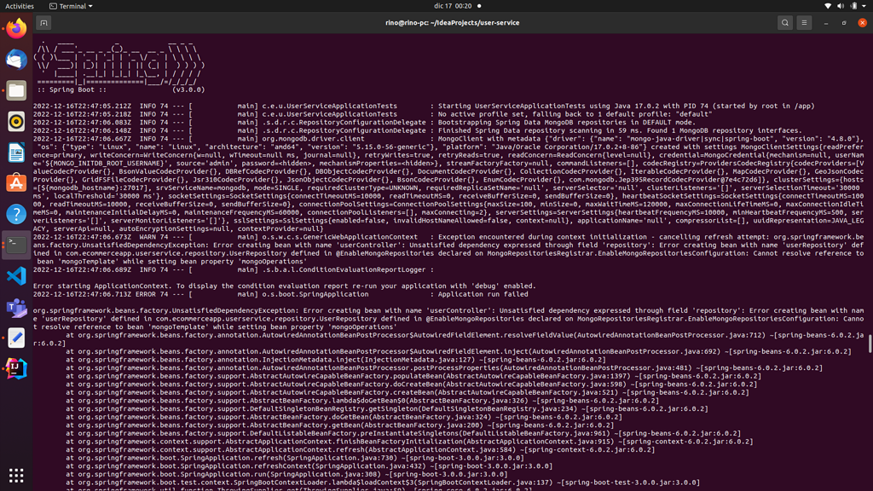Open the Terminal search tool
This screenshot has width=873, height=491.
[785, 23]
